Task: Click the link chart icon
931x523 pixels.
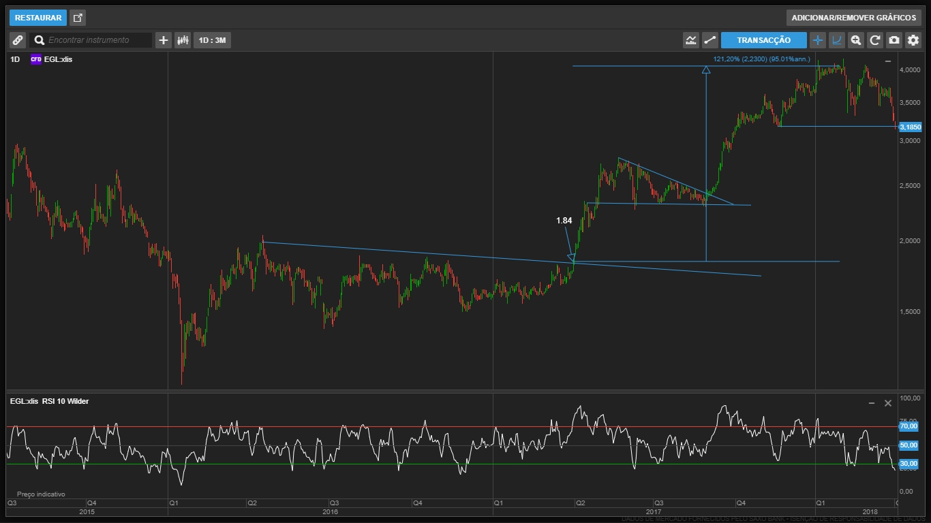Action: pos(18,40)
